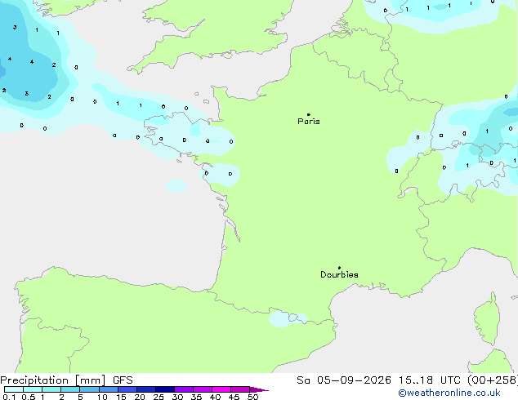Pick the legend swatch between 10 and 15

(x=109, y=389)
